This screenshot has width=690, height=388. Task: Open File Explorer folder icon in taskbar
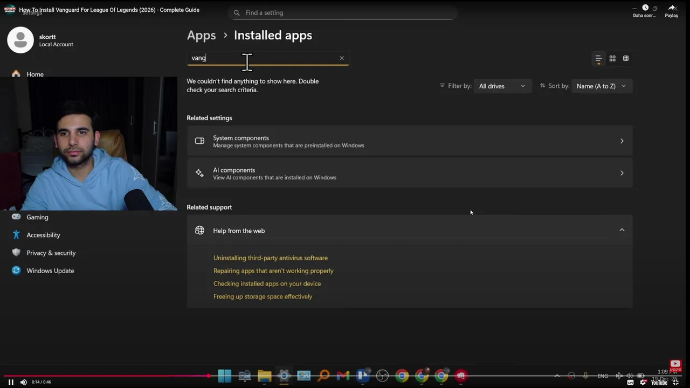pos(264,376)
